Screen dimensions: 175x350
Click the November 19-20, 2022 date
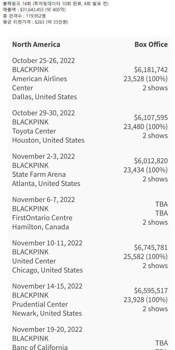pyautogui.click(x=47, y=329)
